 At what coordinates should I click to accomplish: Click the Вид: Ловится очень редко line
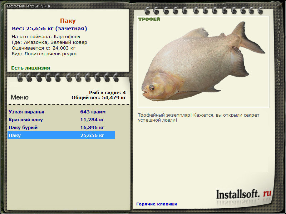[44, 54]
